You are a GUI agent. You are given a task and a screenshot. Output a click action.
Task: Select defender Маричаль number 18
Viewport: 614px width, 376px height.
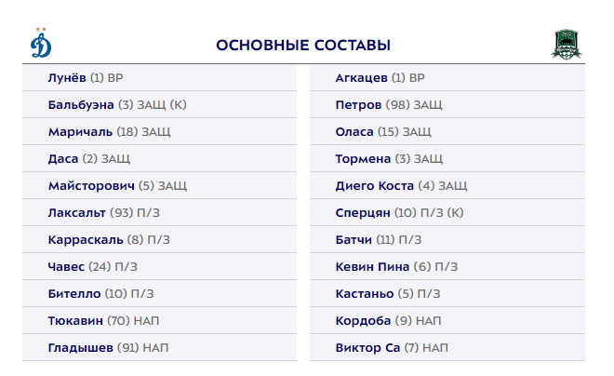click(x=78, y=132)
